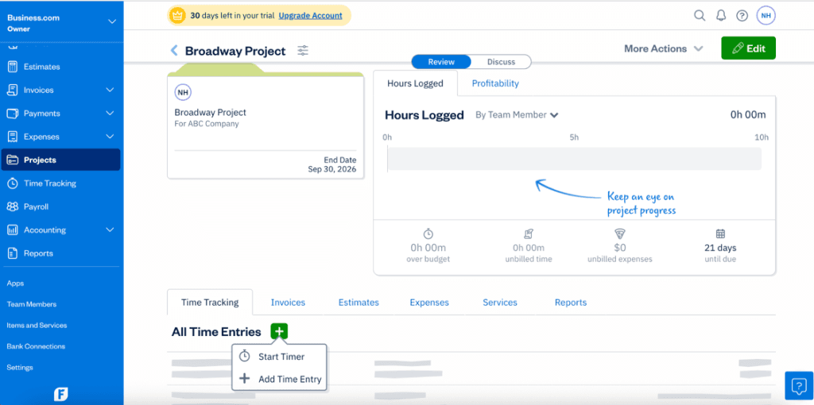Go back with the arrow beside Broadway Project
814x405 pixels.
[174, 50]
